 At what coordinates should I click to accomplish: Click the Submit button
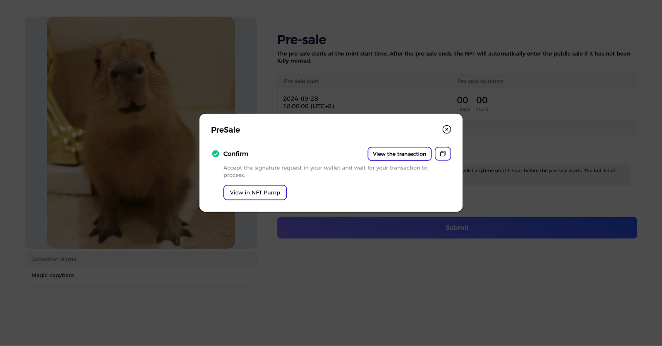(457, 228)
